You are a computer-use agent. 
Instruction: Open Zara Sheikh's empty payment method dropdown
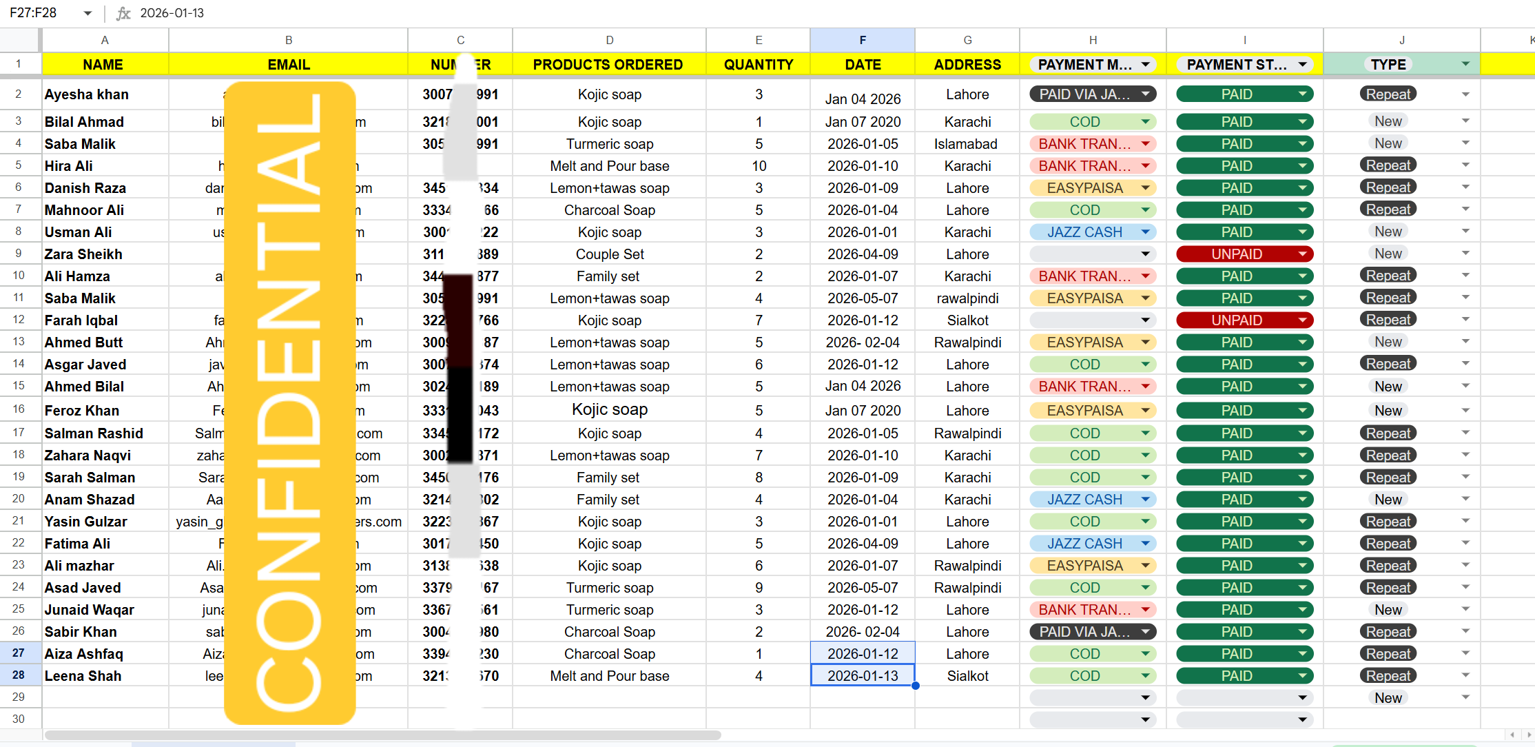pyautogui.click(x=1145, y=254)
